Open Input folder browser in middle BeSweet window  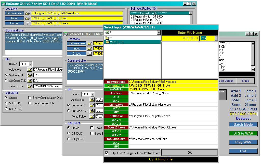point(90,48)
